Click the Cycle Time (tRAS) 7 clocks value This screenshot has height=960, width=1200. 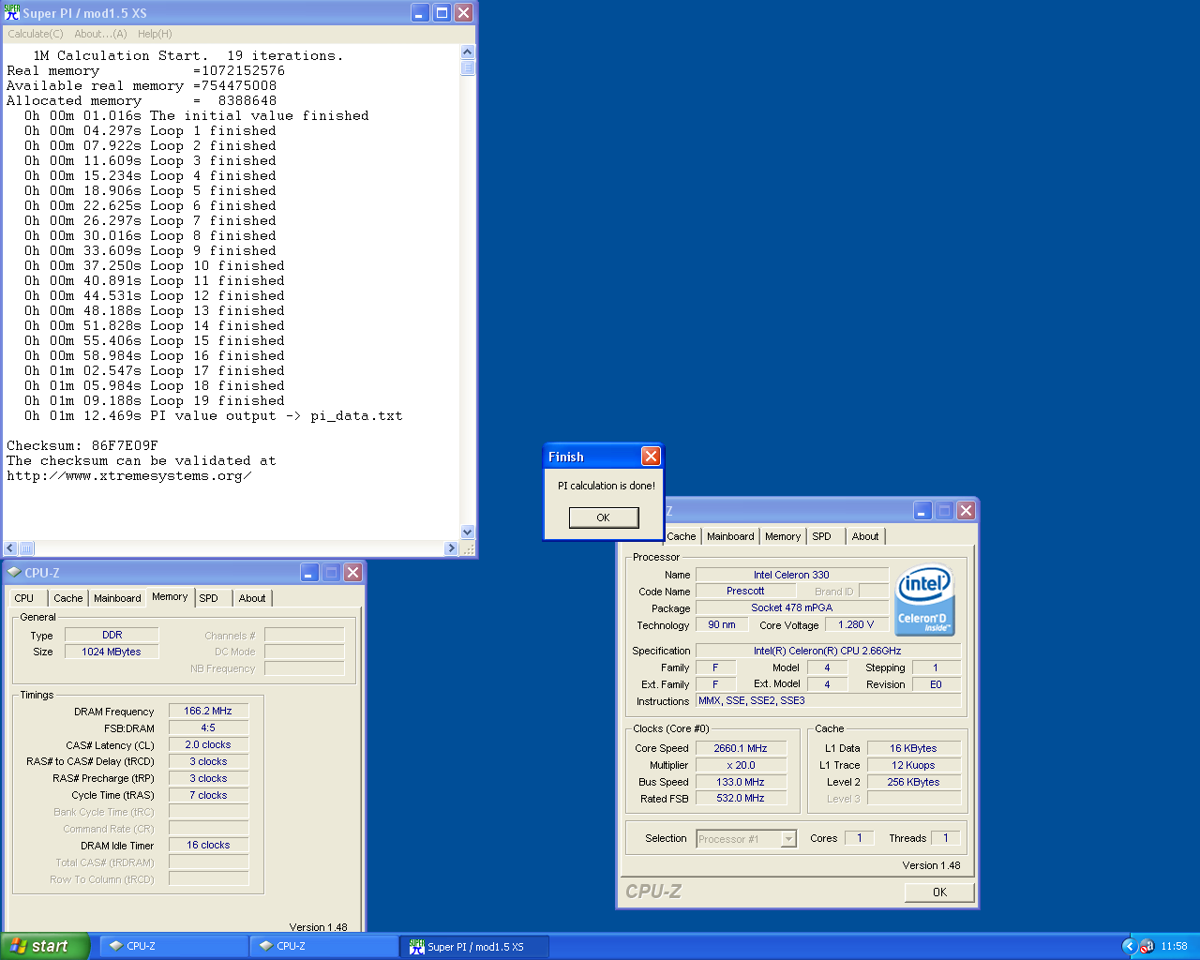point(208,795)
